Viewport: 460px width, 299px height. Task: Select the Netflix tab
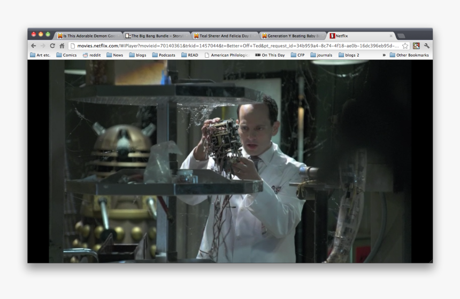(x=361, y=36)
